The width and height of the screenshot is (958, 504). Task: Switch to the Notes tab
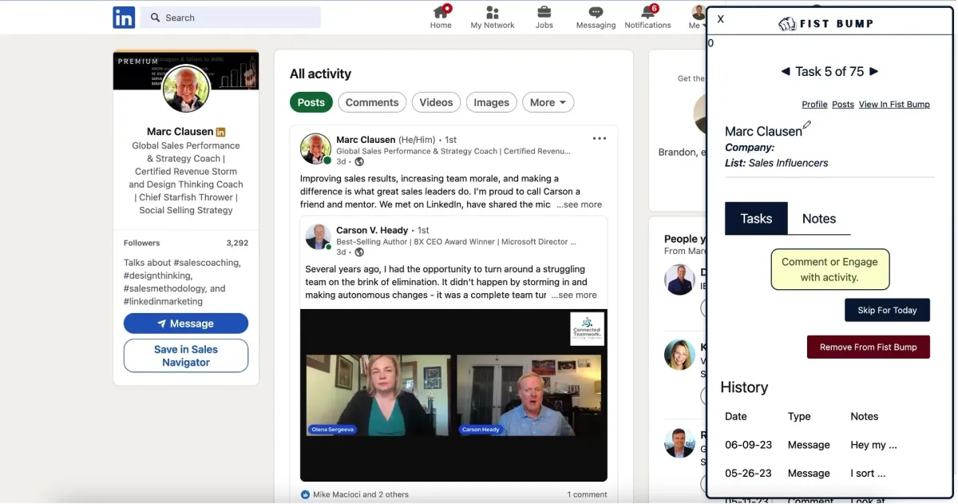[x=819, y=219]
